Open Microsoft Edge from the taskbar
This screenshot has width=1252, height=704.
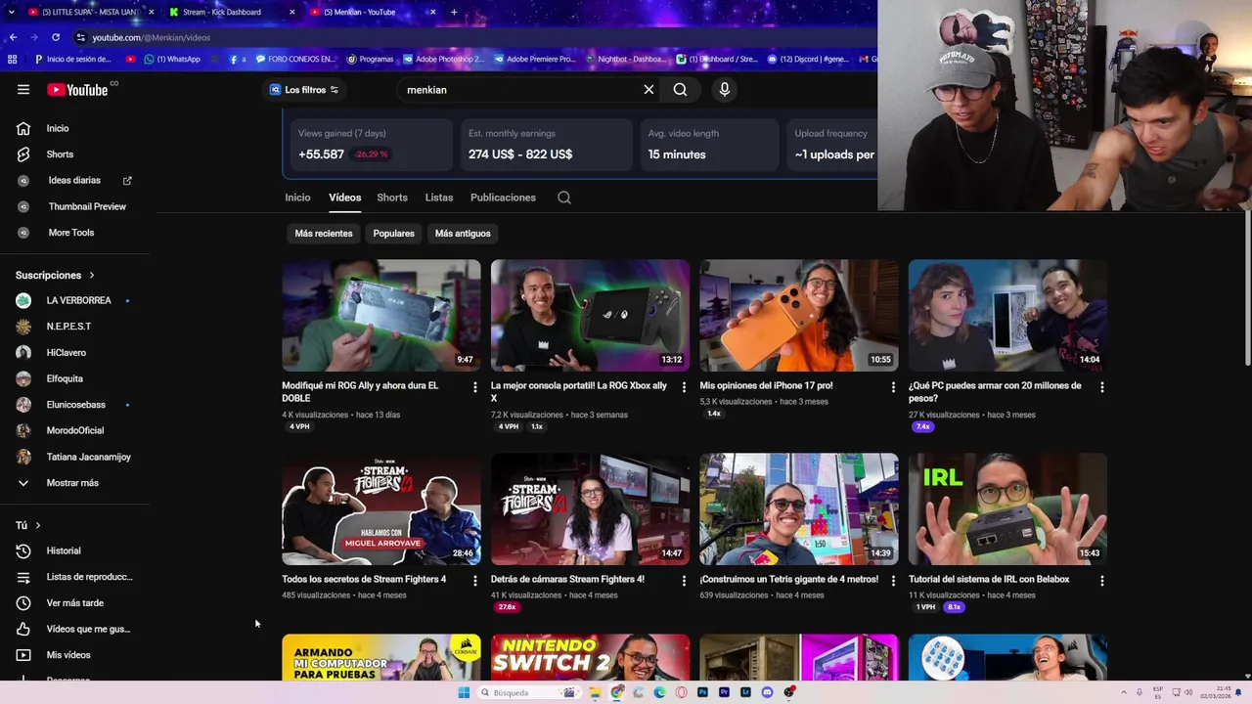pos(659,692)
